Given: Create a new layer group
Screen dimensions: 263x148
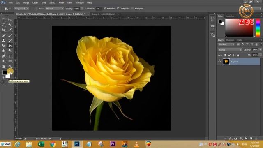Looking at the screenshot, I should (x=246, y=139).
